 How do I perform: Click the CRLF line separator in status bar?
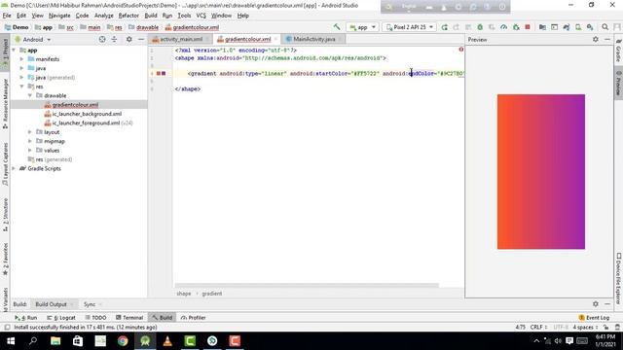pos(538,328)
